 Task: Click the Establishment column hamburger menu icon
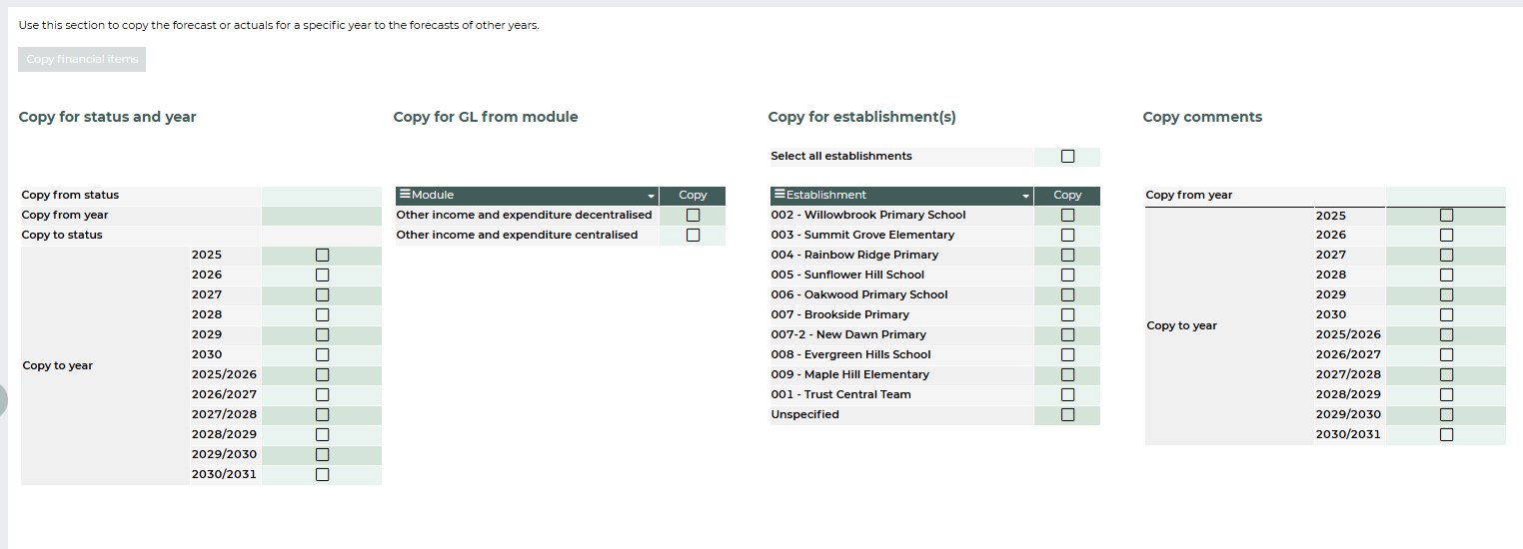point(778,195)
